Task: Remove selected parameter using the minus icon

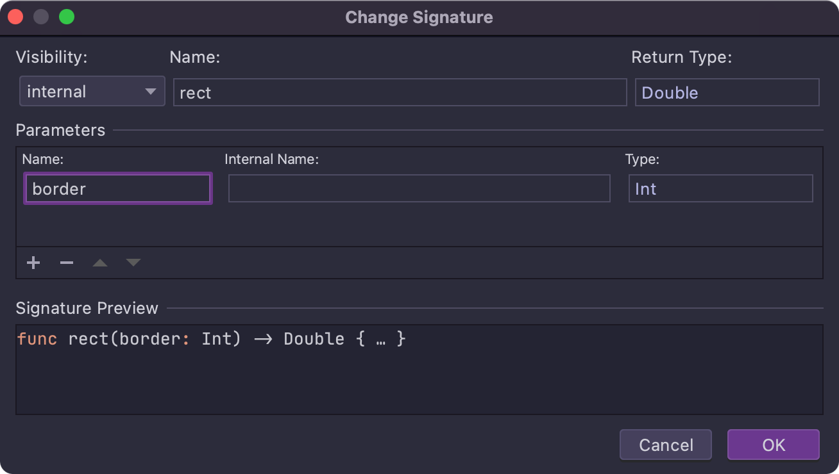Action: [66, 263]
